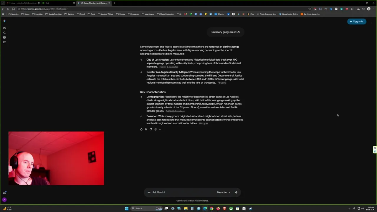
Task: Click the Upgrade button
Action: tap(357, 21)
